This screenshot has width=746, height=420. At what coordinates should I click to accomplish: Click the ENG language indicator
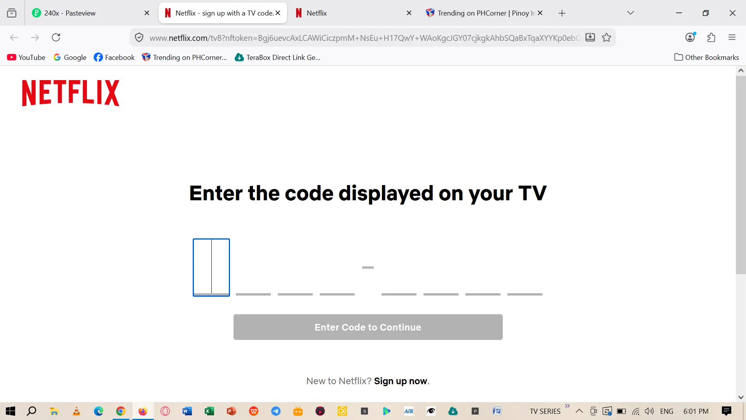click(667, 411)
